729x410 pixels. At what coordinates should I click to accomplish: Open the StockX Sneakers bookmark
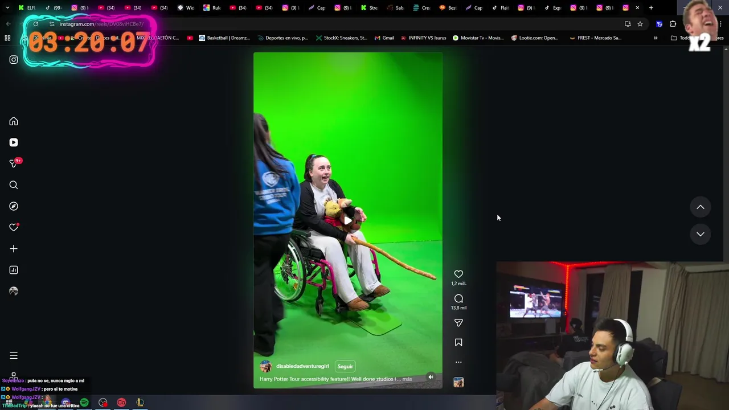click(x=342, y=38)
